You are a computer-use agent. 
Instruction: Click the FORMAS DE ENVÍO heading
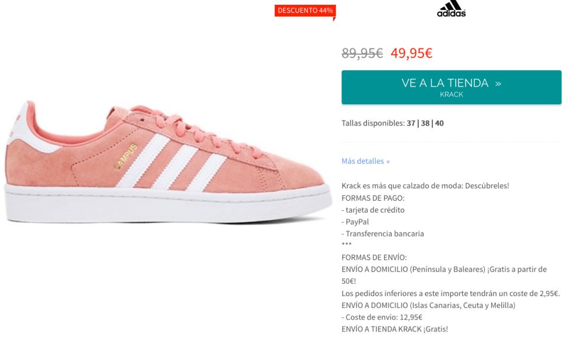[374, 258]
